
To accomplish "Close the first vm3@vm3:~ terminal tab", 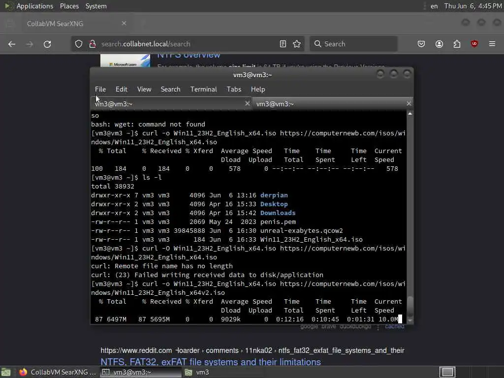I will pos(247,103).
